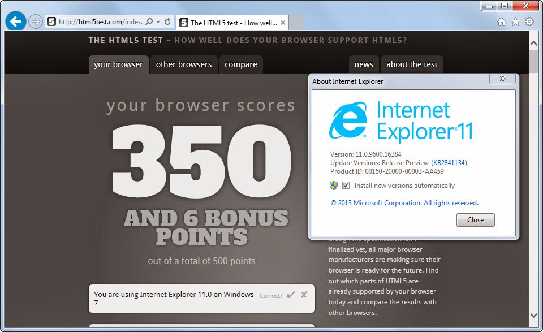Go to the news section
This screenshot has height=332, width=543.
(x=363, y=64)
